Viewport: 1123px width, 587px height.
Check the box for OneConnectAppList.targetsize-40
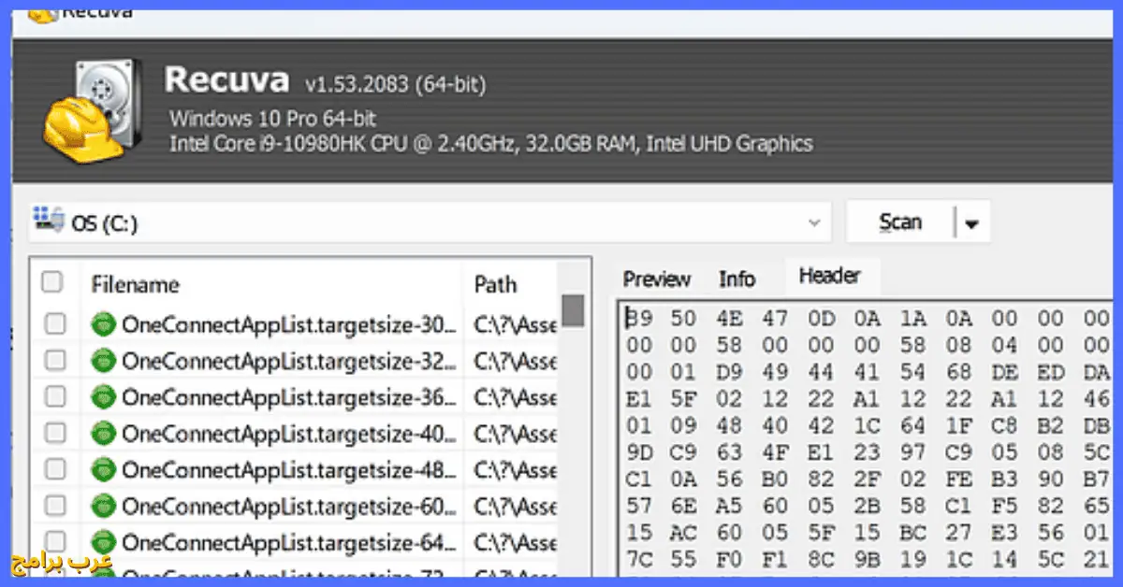[x=55, y=434]
